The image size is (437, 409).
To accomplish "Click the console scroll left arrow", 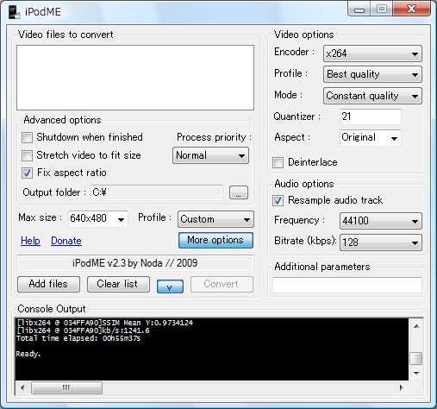I will tap(22, 387).
